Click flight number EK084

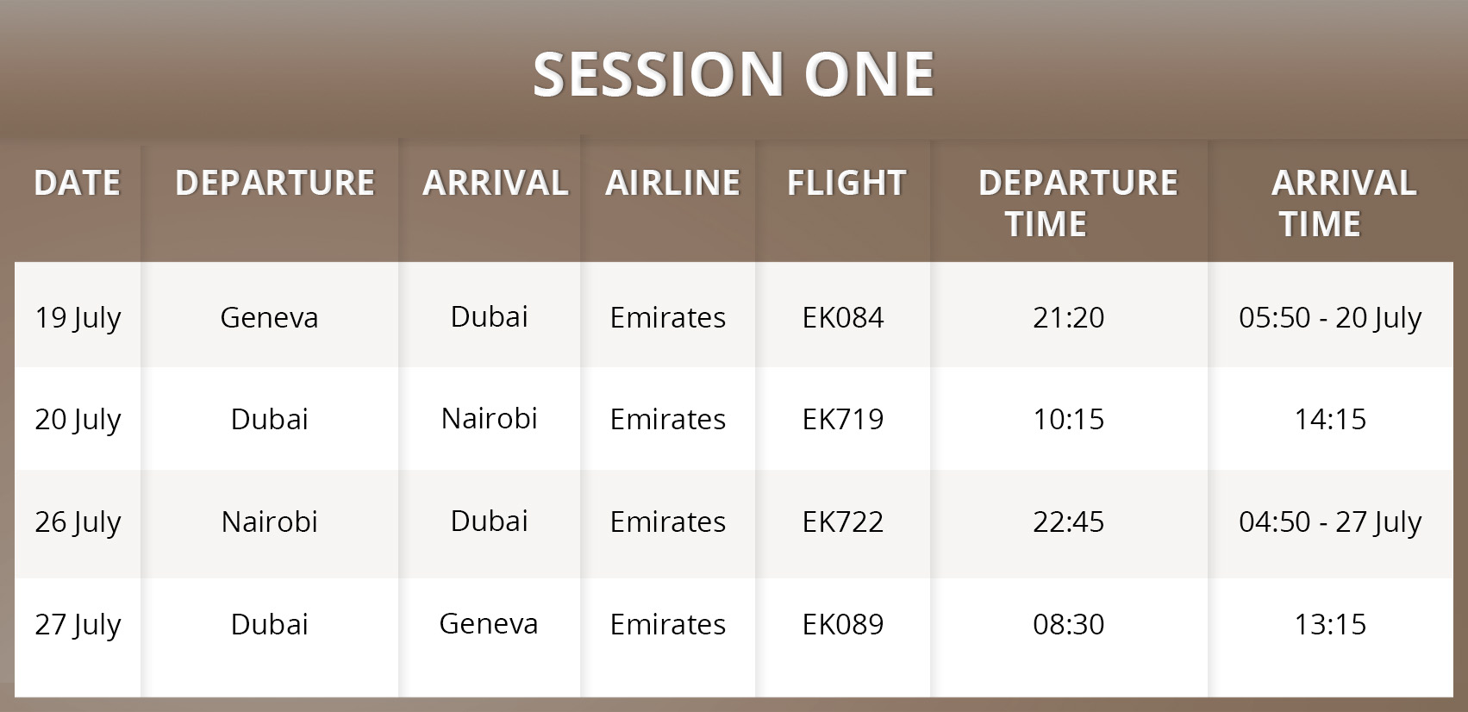pyautogui.click(x=843, y=318)
